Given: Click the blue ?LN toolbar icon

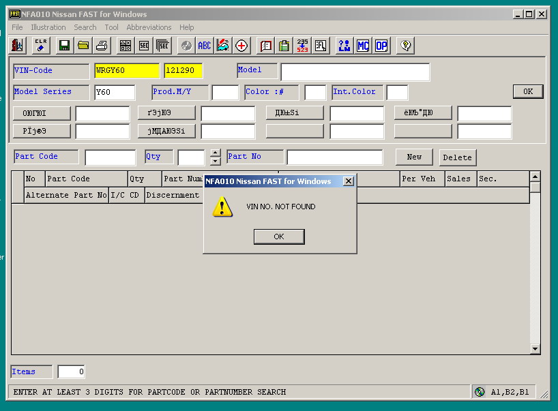Looking at the screenshot, I should click(344, 46).
